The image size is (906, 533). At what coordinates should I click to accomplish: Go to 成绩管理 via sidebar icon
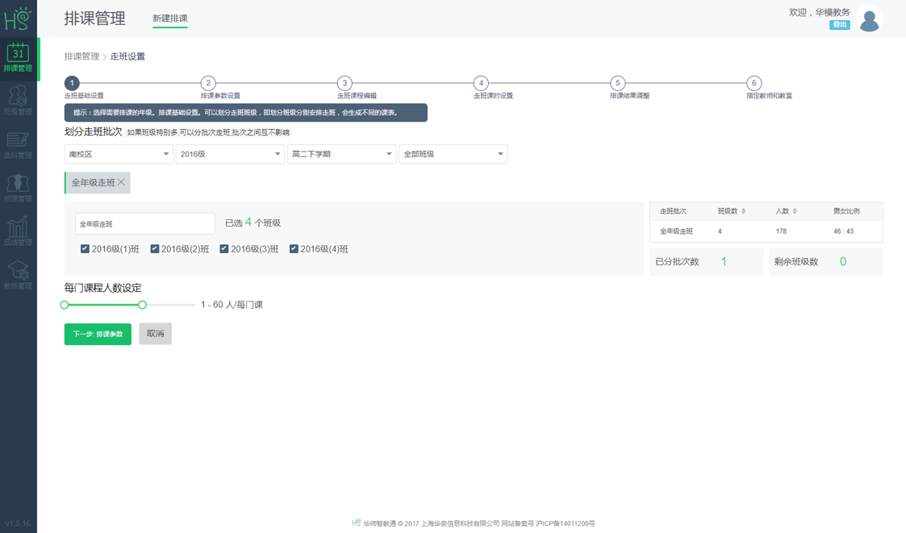pos(18,230)
